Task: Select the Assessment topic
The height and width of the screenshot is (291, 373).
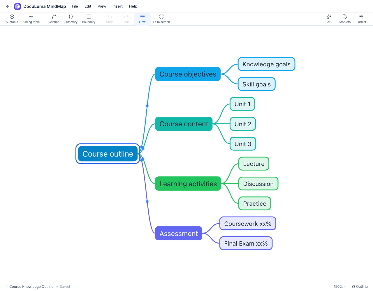Action: pyautogui.click(x=179, y=233)
